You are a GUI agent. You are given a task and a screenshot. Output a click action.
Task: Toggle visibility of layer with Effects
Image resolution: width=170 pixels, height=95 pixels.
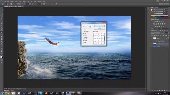click(x=152, y=38)
